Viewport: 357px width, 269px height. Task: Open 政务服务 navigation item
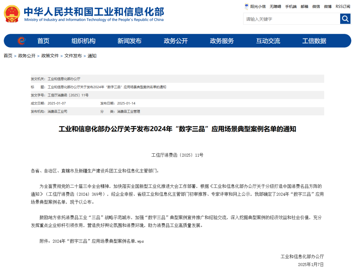(x=222, y=41)
